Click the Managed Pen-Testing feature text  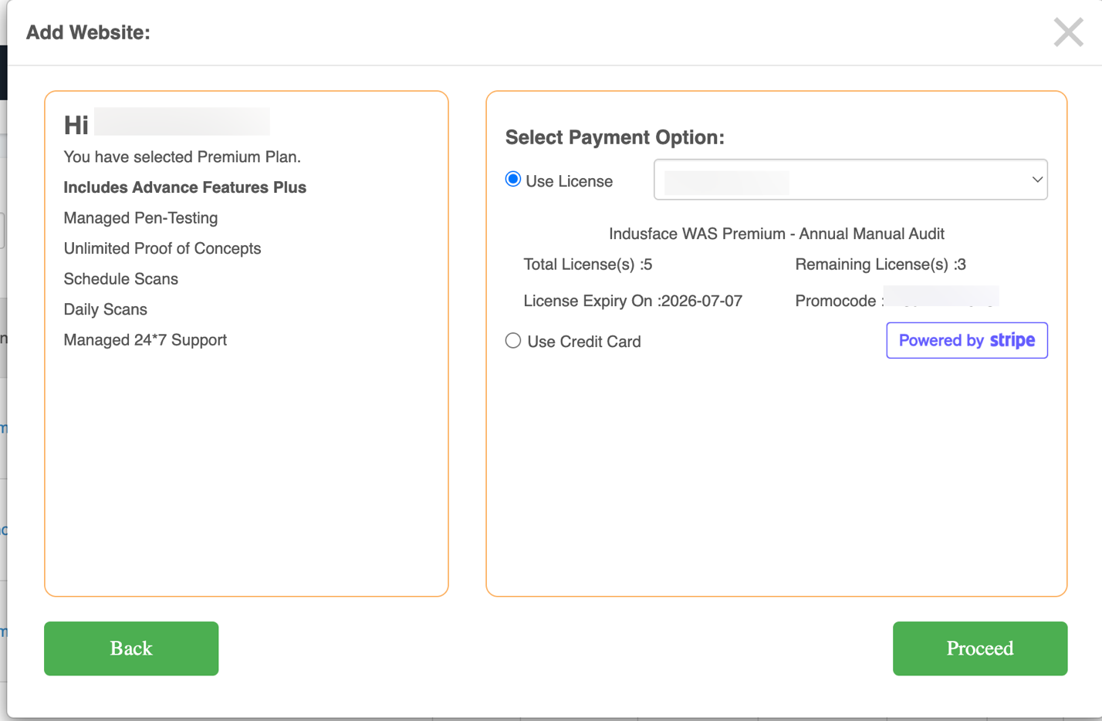point(140,218)
